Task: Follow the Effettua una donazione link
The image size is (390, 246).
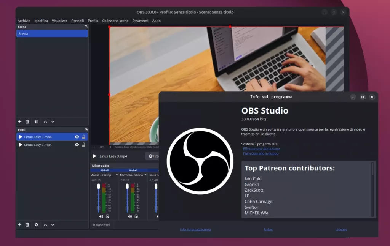Action: [x=261, y=148]
